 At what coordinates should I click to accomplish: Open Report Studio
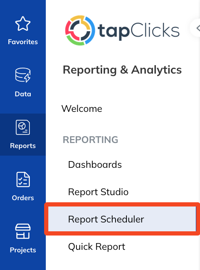point(98,192)
